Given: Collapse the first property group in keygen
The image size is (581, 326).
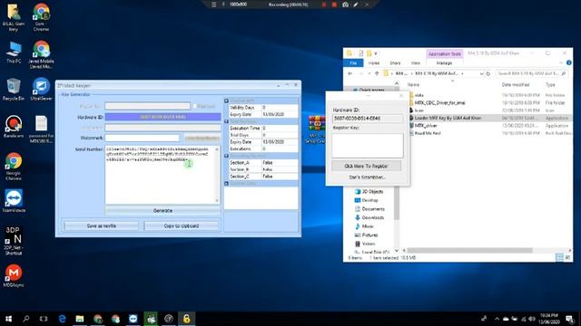Looking at the screenshot, I should (x=226, y=101).
